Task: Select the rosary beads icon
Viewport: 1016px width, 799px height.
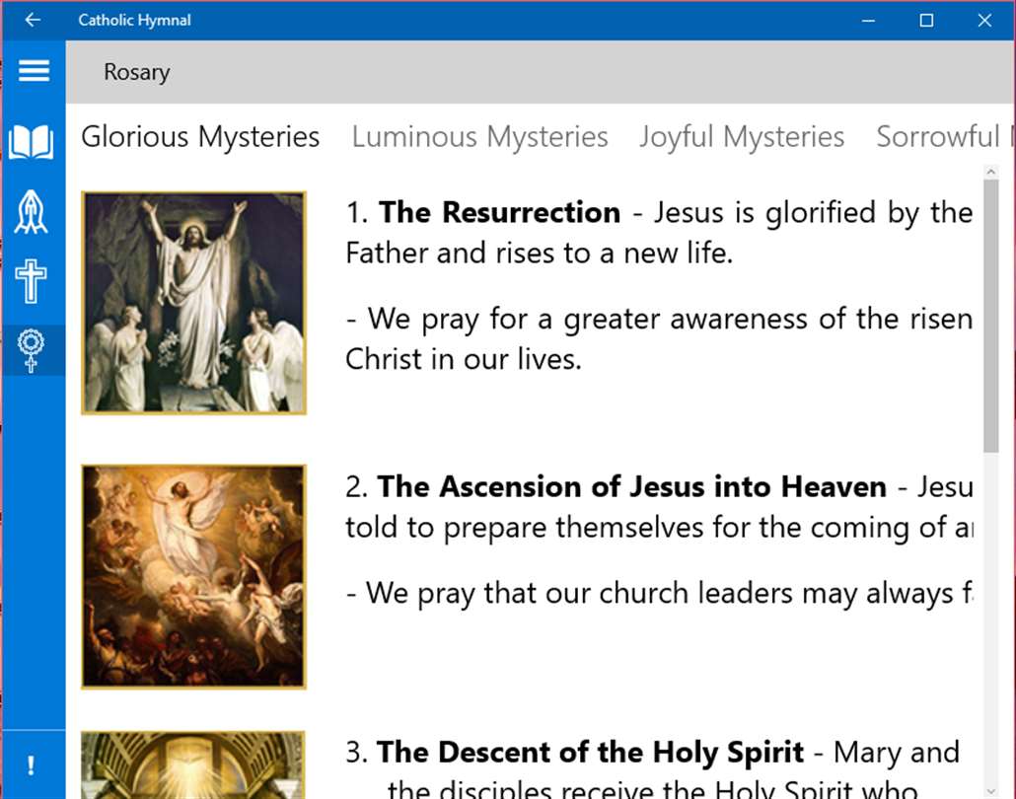Action: point(32,350)
